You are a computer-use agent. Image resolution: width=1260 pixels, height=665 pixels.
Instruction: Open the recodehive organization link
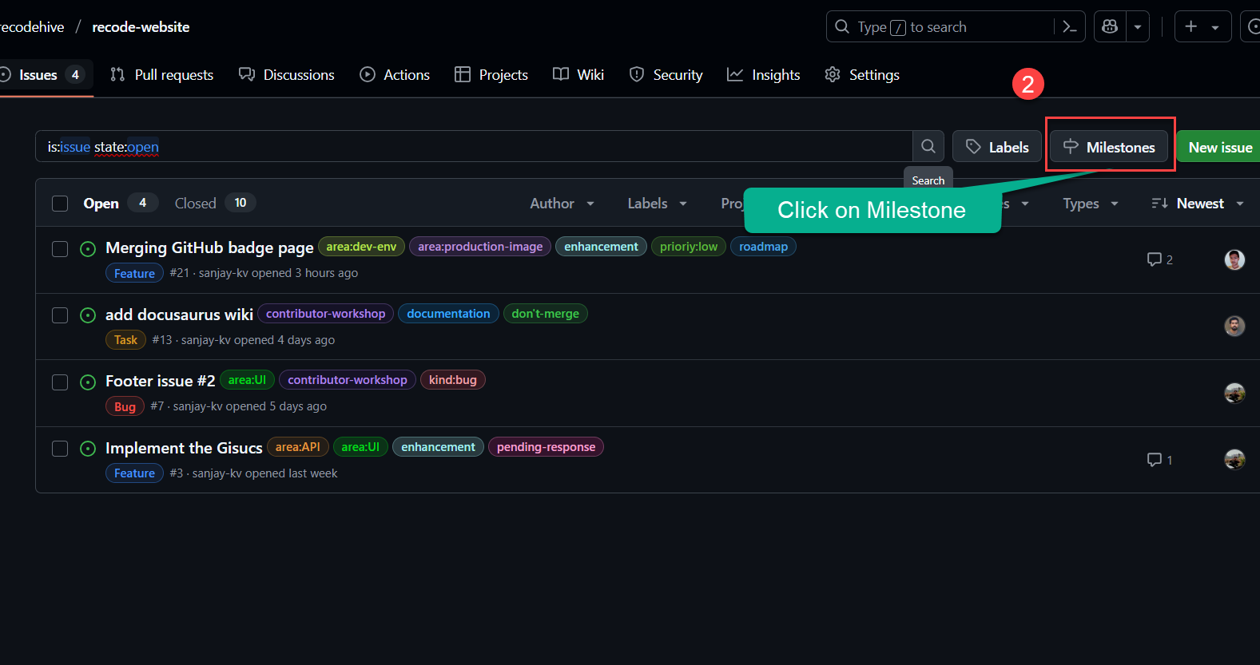pos(32,27)
